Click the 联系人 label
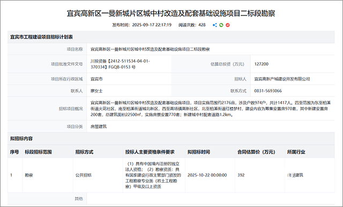 point(77,91)
